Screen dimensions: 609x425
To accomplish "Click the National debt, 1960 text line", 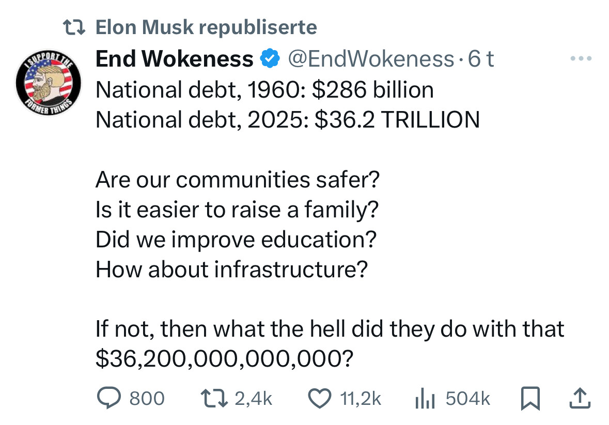I will (264, 90).
